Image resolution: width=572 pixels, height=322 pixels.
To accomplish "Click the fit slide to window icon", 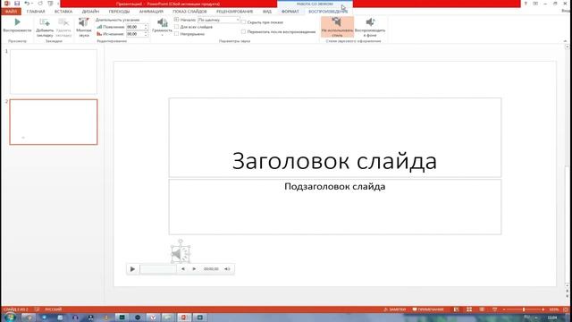I will tap(566, 309).
